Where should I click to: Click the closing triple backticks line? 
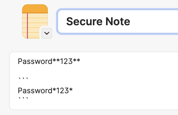coord(23,98)
